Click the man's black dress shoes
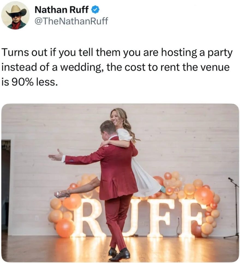The height and width of the screenshot is (263, 240). tap(119, 254)
